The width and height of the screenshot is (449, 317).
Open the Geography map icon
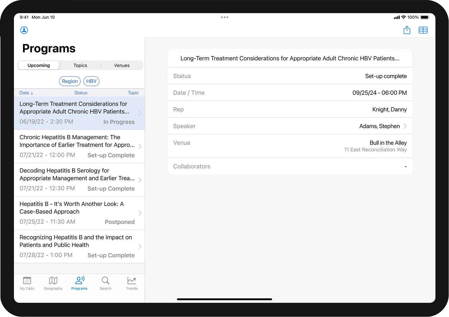[x=53, y=280]
